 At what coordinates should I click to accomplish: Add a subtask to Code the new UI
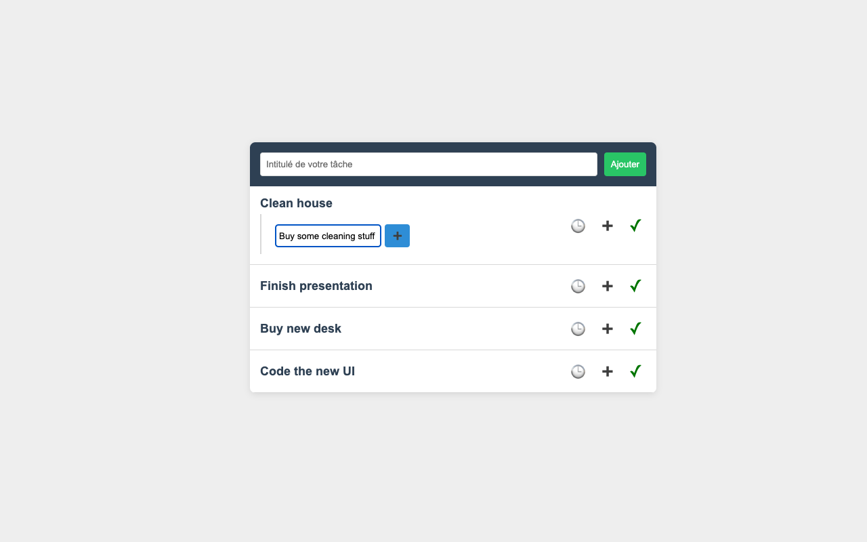(608, 371)
